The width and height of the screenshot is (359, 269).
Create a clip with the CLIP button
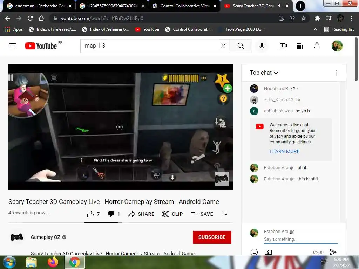click(x=172, y=214)
